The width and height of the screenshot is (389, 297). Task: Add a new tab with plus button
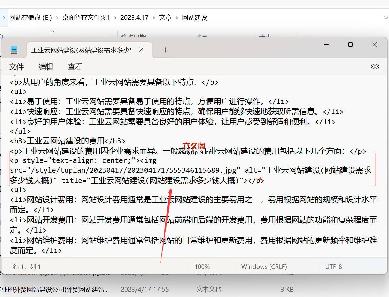click(165, 50)
